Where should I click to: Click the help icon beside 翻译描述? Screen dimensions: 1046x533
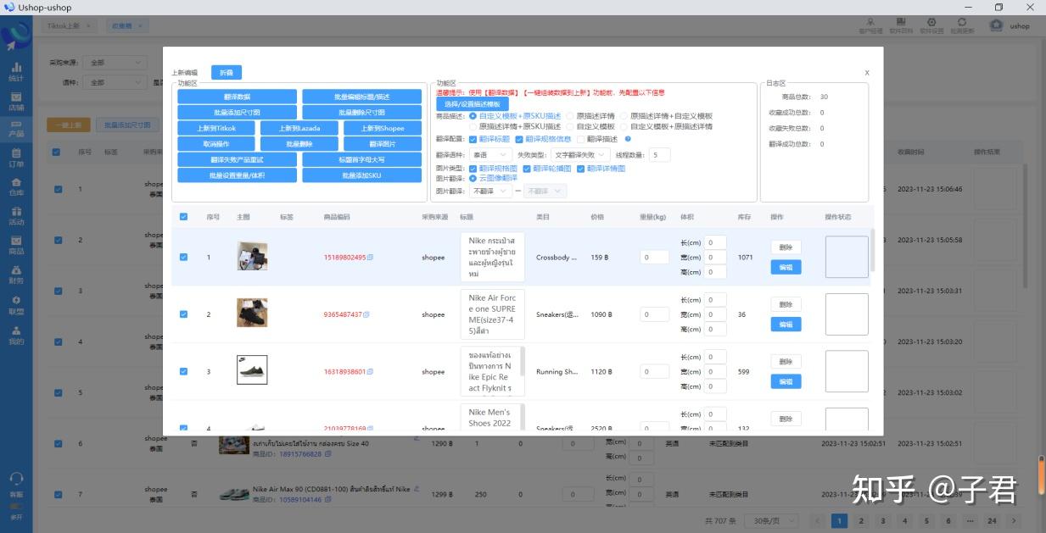pyautogui.click(x=628, y=139)
